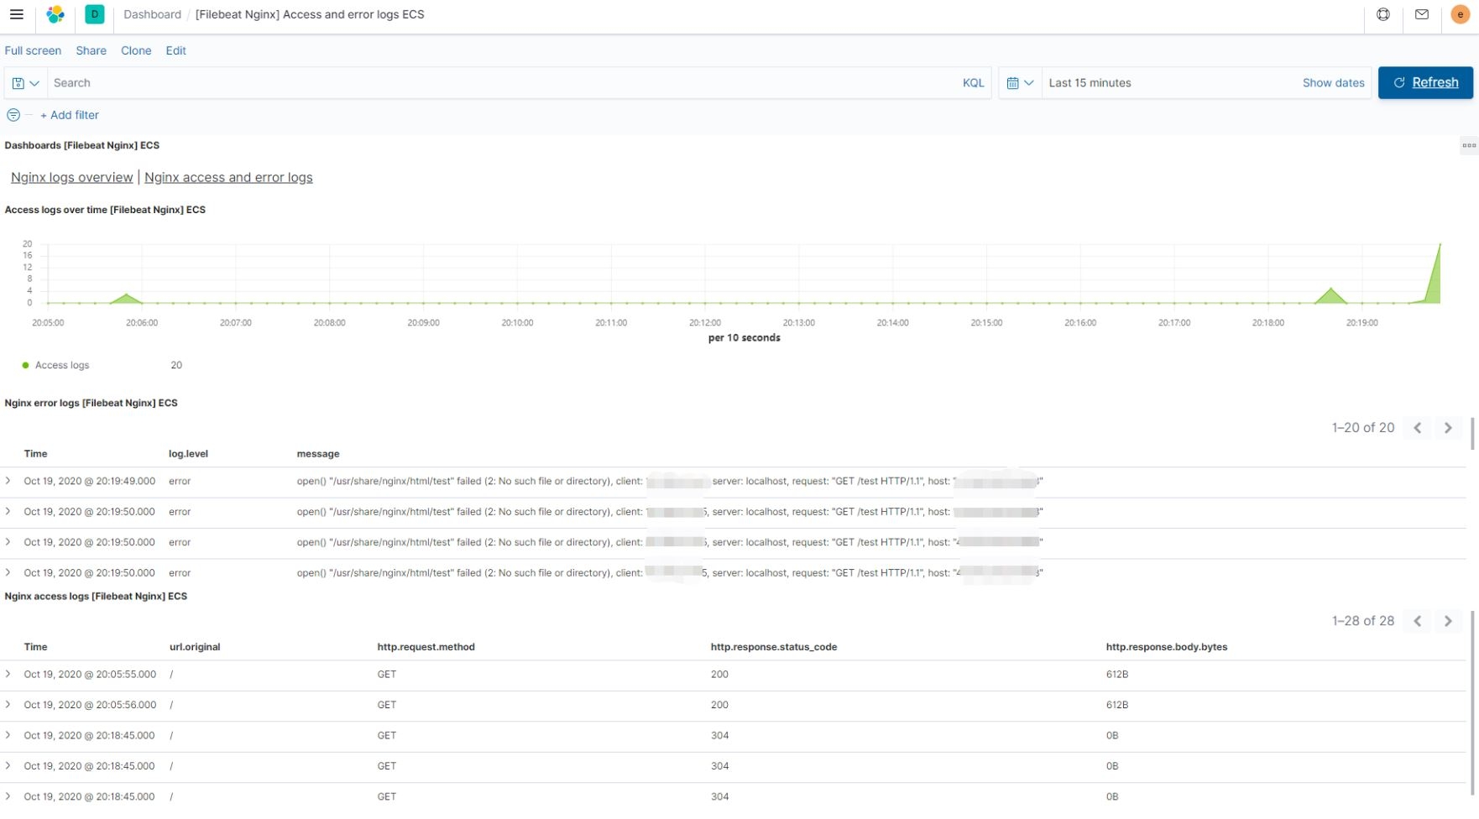The image size is (1479, 819).
Task: Click Share in the dashboard menu
Action: pyautogui.click(x=91, y=50)
